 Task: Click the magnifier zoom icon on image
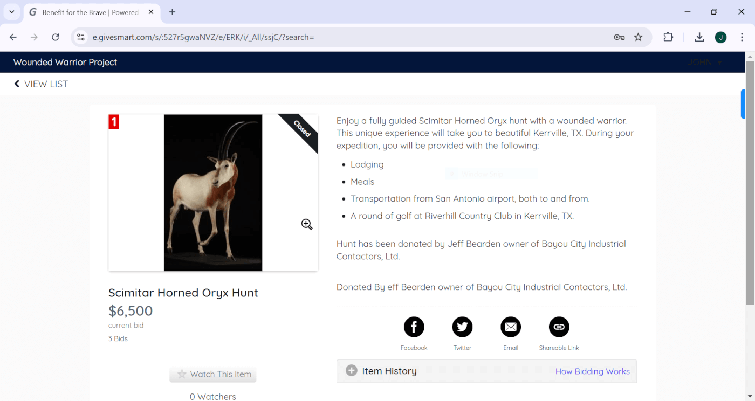(x=307, y=224)
